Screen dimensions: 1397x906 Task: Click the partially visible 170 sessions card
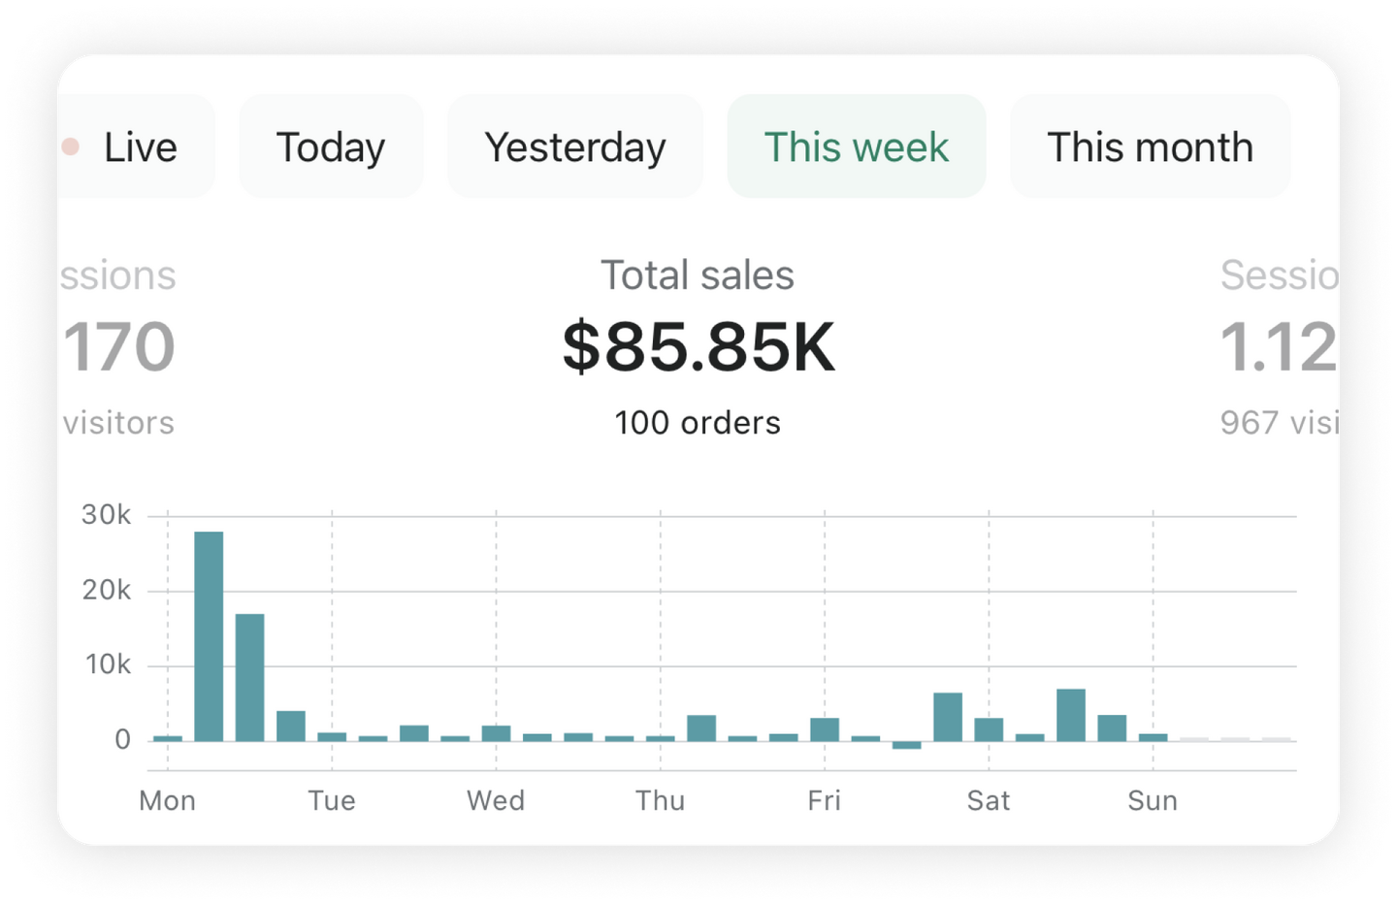[x=118, y=347]
